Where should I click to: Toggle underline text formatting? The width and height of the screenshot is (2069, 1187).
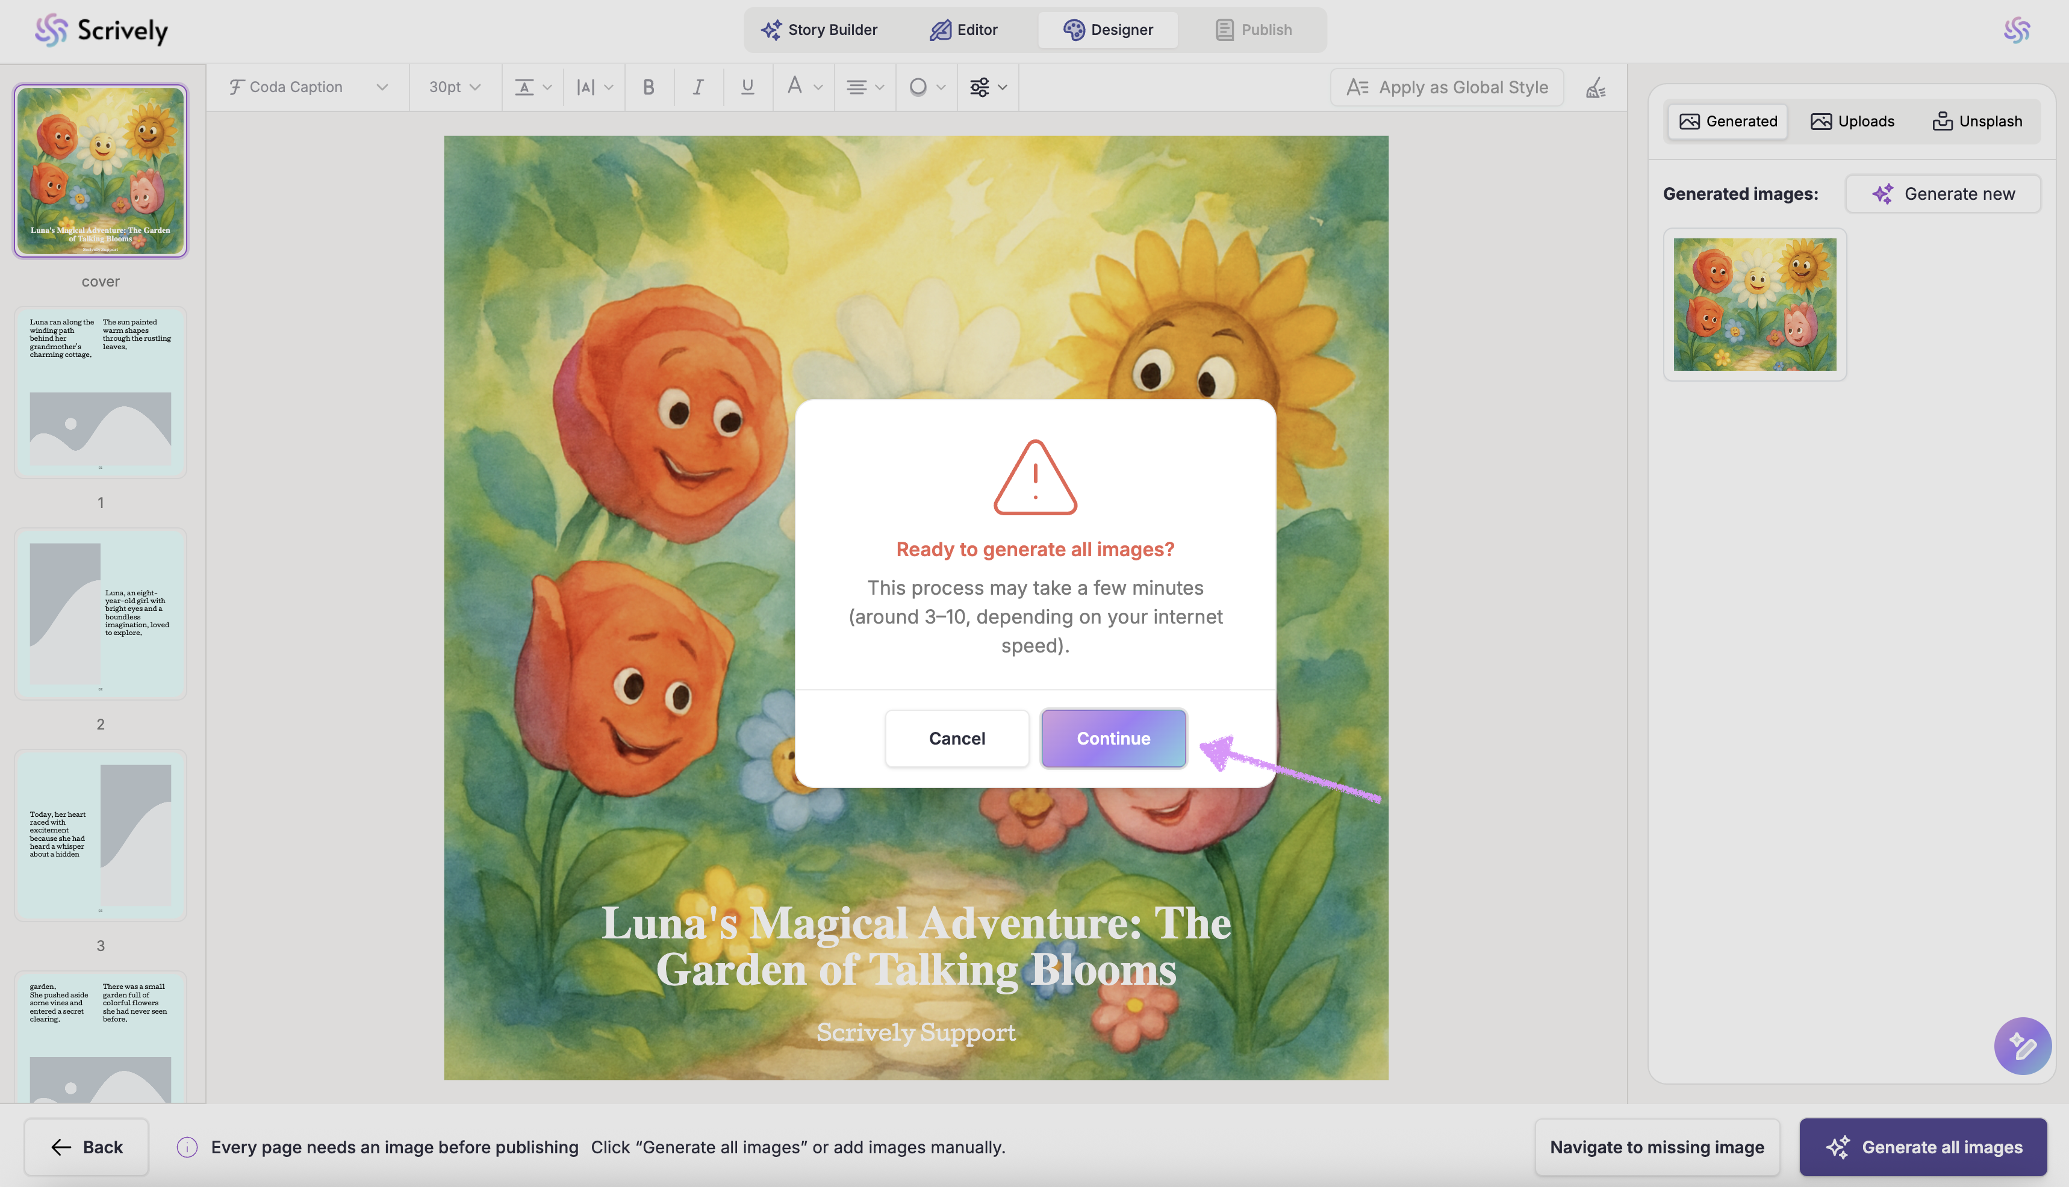pos(747,87)
